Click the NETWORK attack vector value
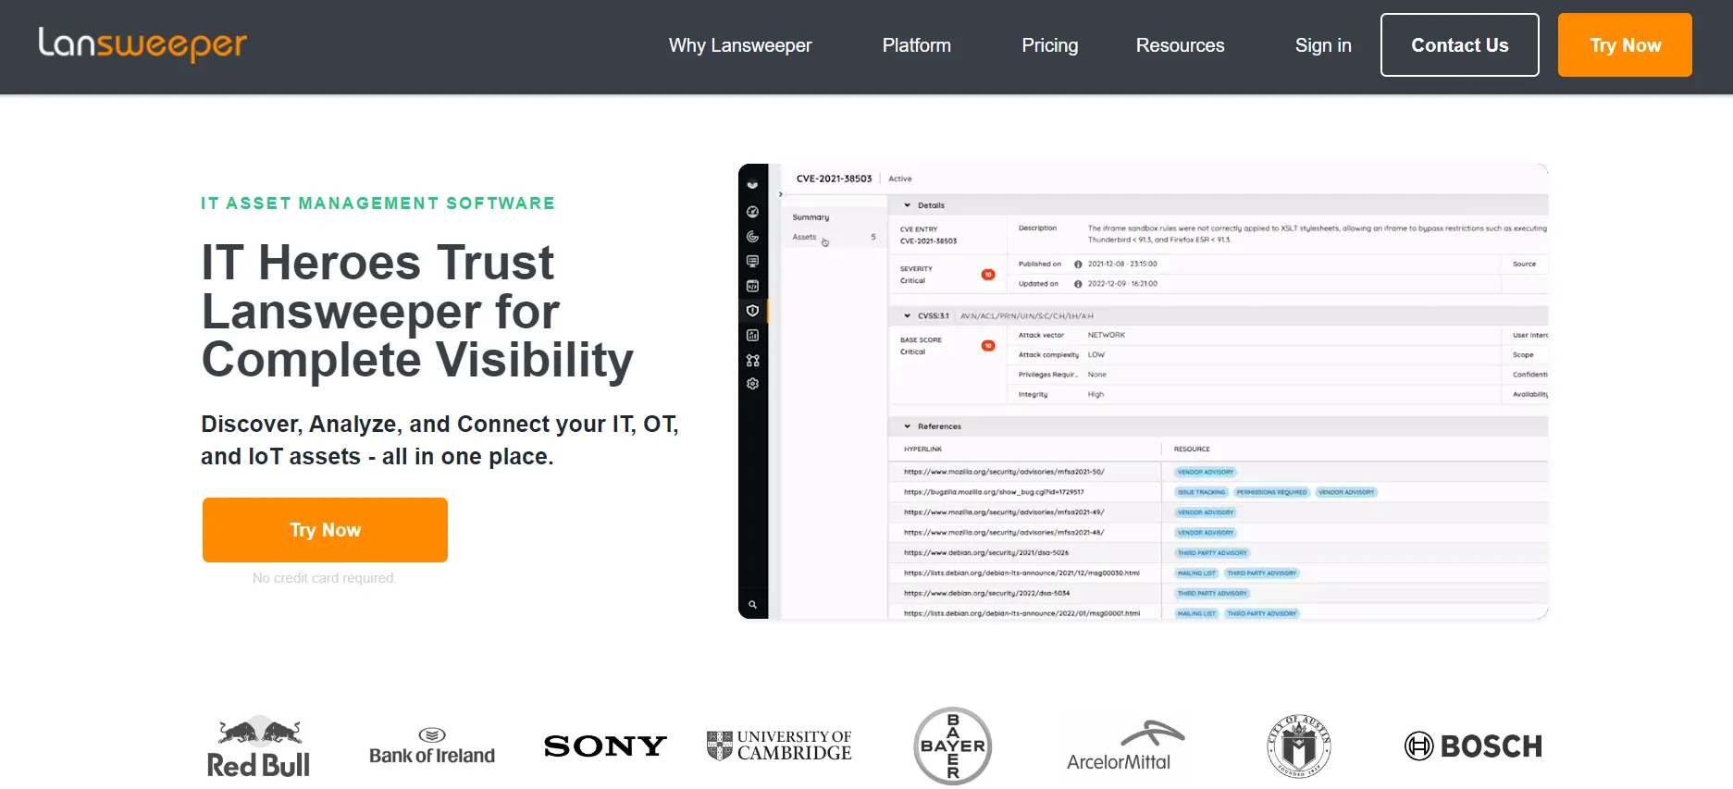Screen dimensions: 1733x789 1107,335
